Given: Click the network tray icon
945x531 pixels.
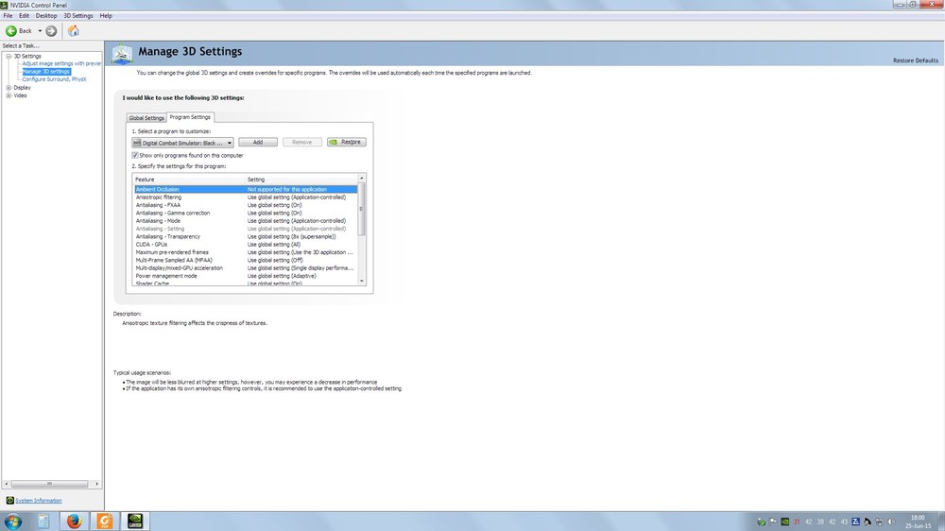Looking at the screenshot, I should click(879, 522).
